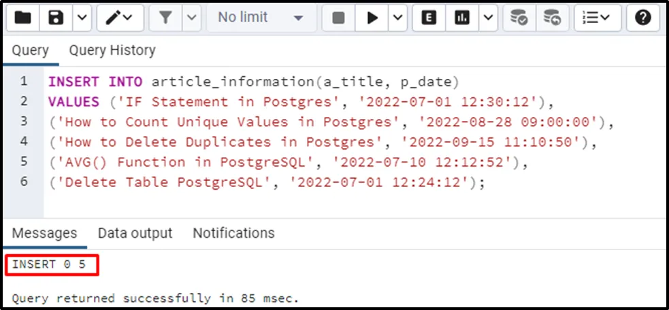This screenshot has width=669, height=310.
Task: Expand the Execute options arrow
Action: point(397,18)
